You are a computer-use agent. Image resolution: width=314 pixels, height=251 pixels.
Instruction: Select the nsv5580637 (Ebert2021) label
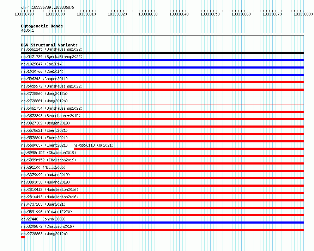[x=44, y=145]
